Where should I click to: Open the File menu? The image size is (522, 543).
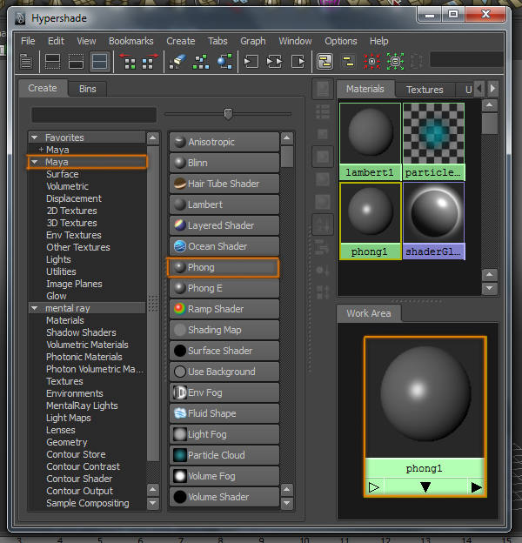tap(28, 41)
